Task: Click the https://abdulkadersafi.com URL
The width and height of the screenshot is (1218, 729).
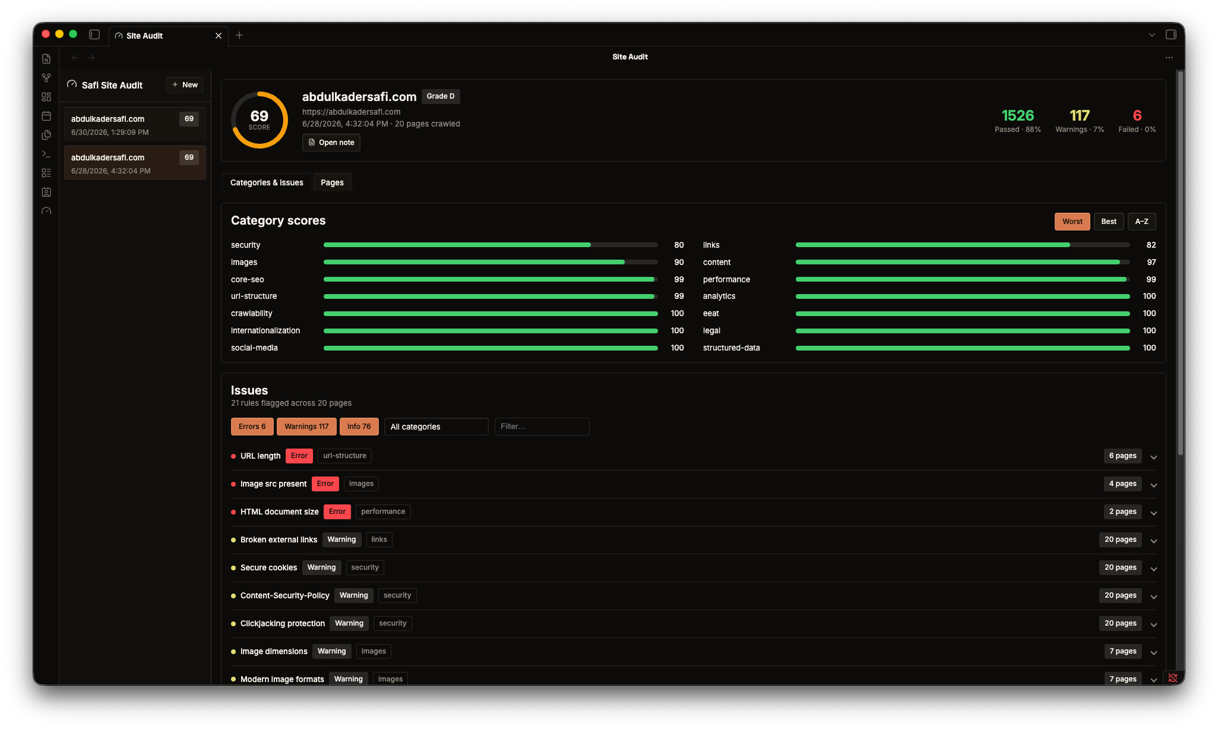Action: point(351,112)
